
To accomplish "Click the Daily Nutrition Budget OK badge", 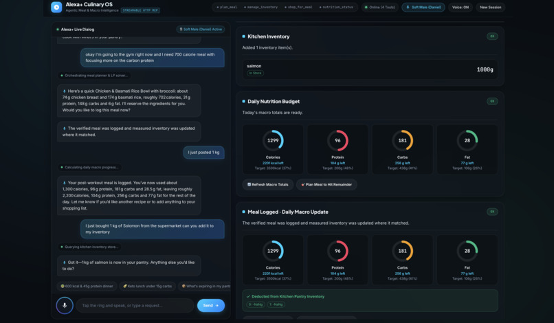I will pos(492,102).
